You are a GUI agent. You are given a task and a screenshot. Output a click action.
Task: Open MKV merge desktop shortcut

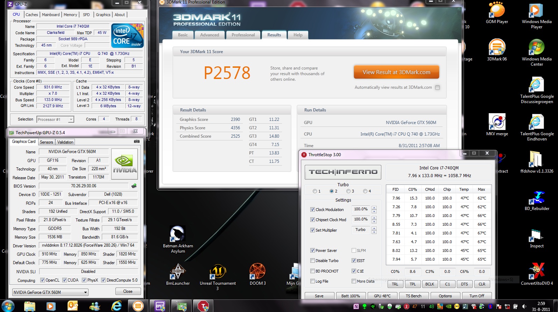[x=497, y=125]
